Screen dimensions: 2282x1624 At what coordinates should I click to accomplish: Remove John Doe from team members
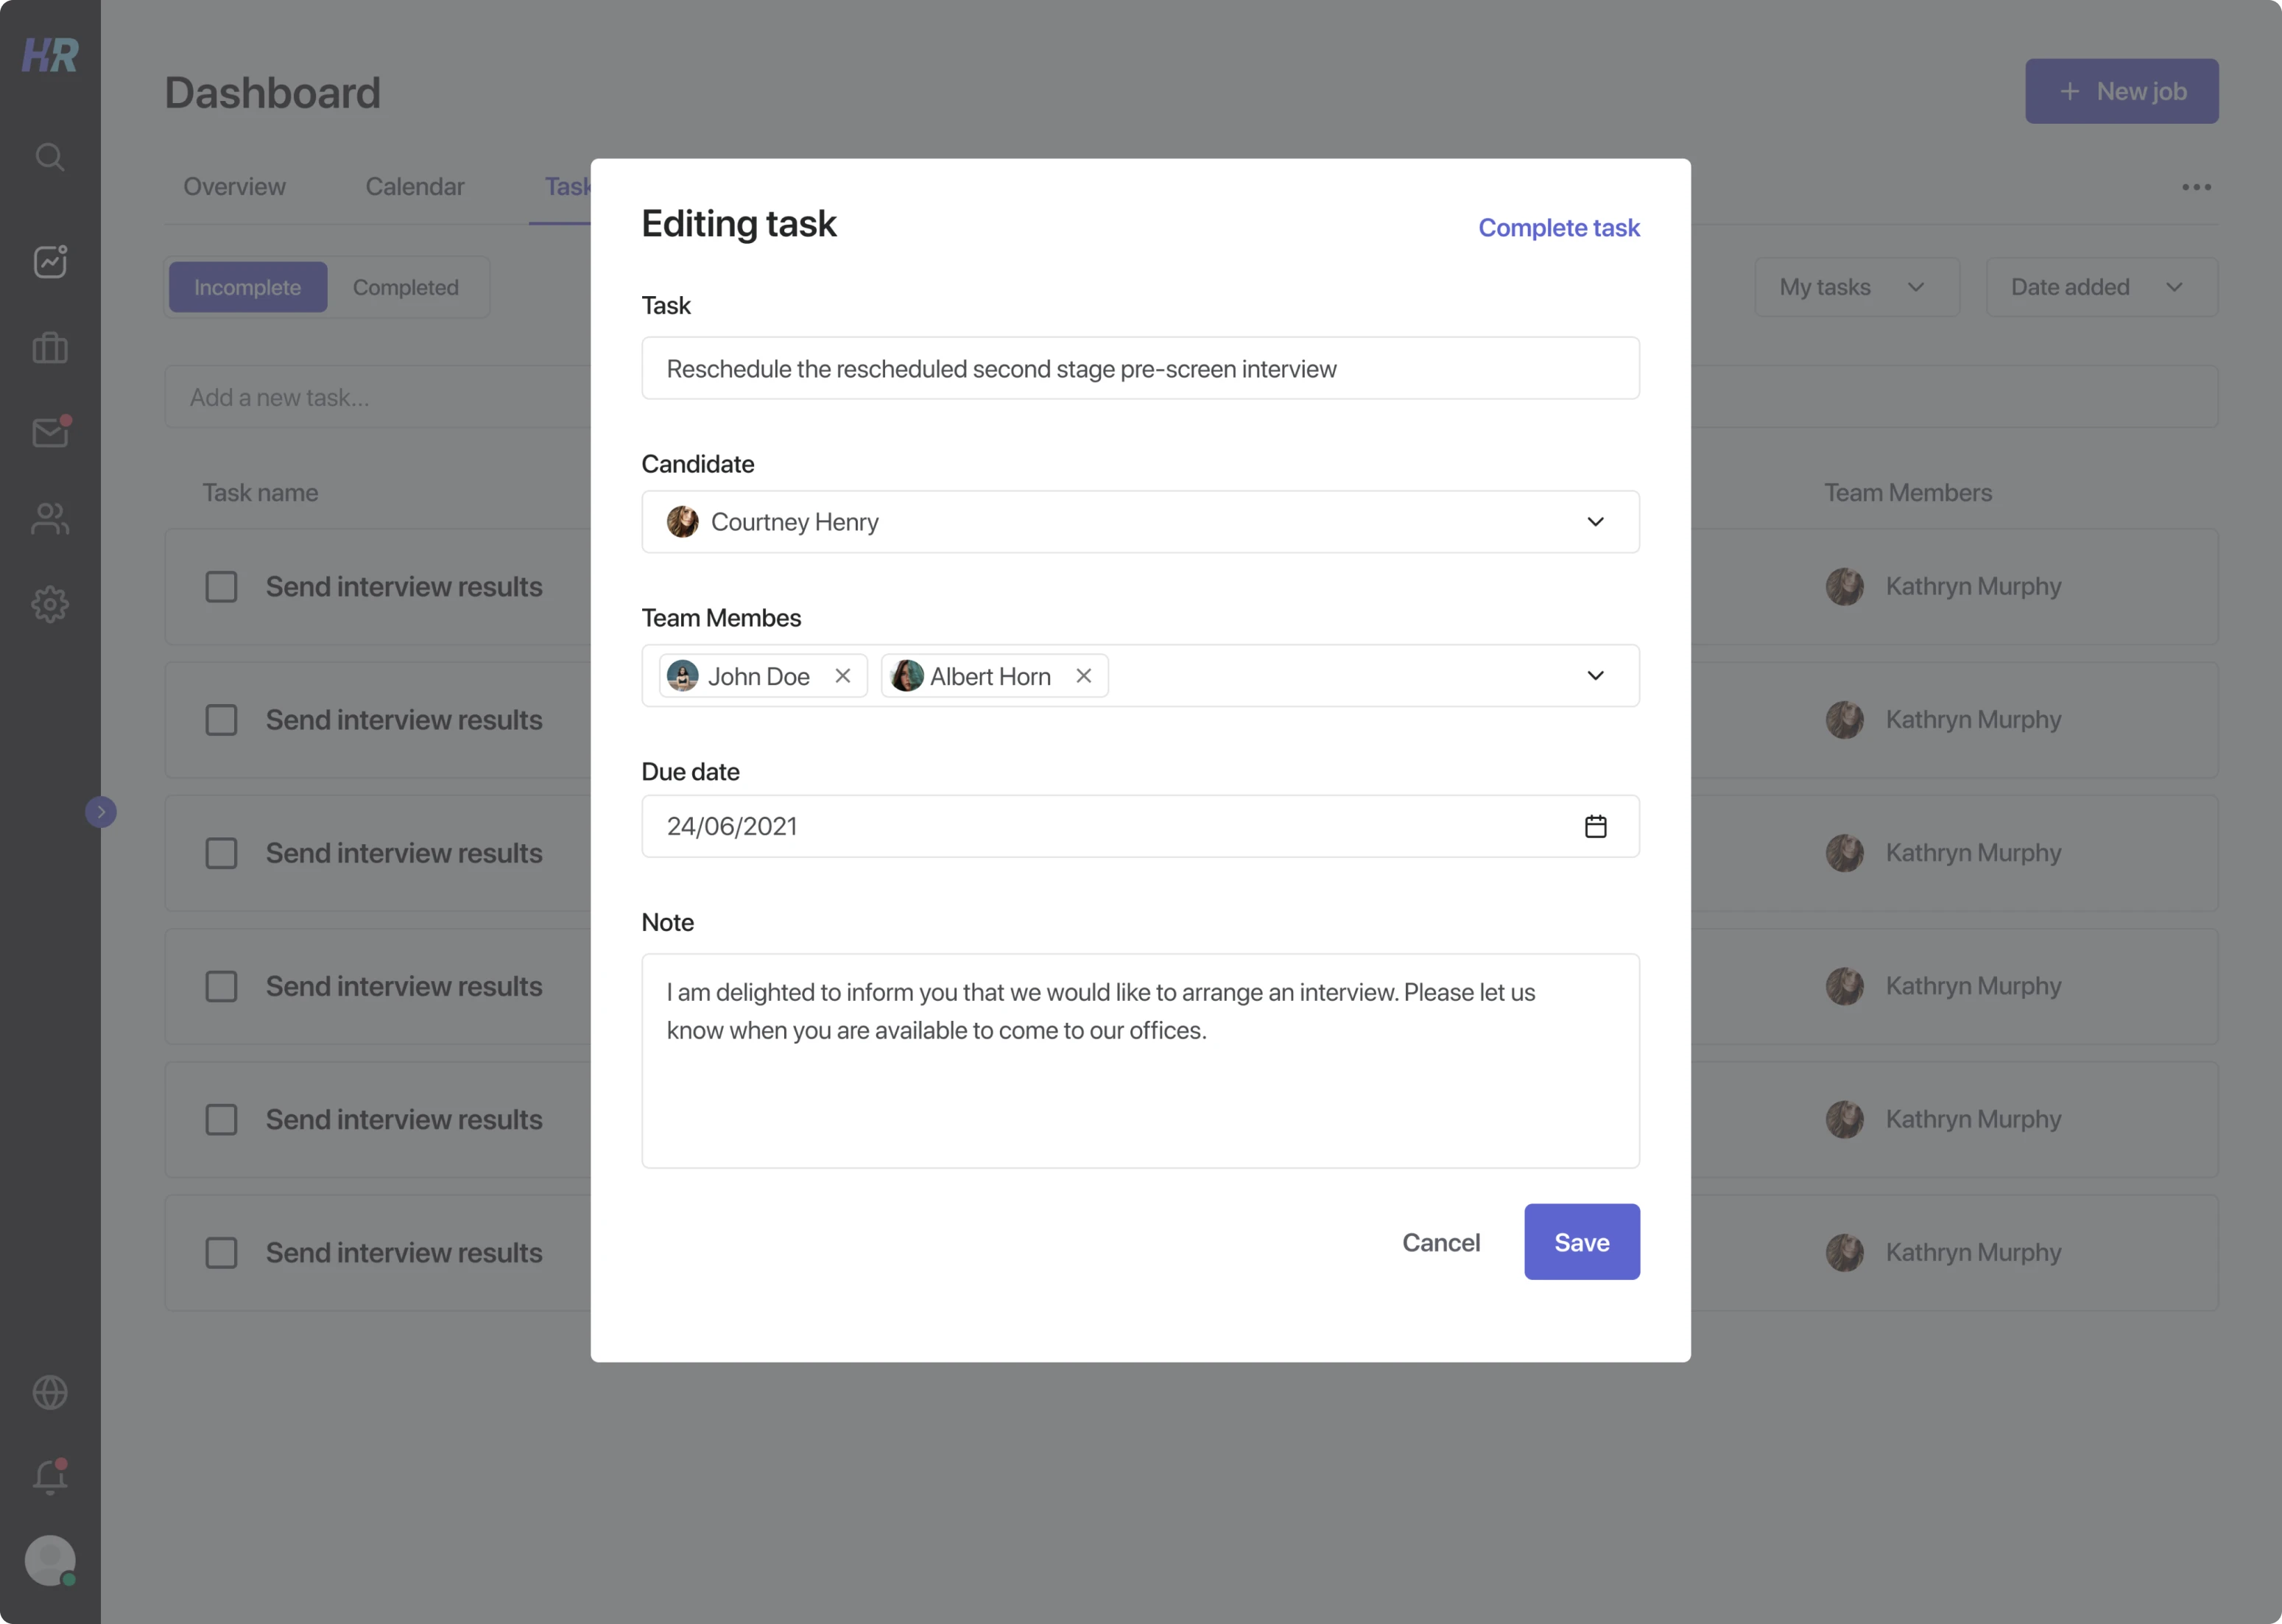click(842, 676)
